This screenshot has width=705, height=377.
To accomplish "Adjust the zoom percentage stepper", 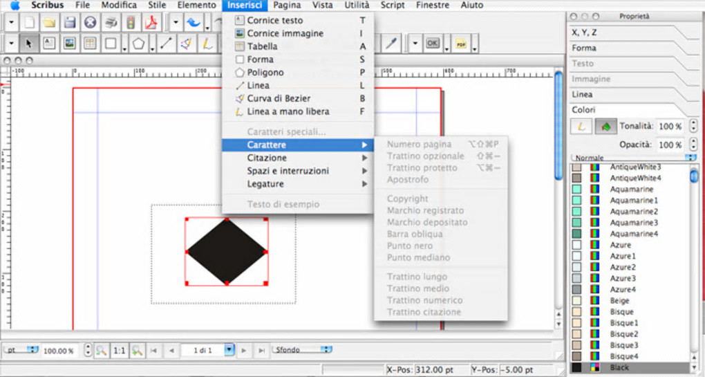I will [88, 350].
